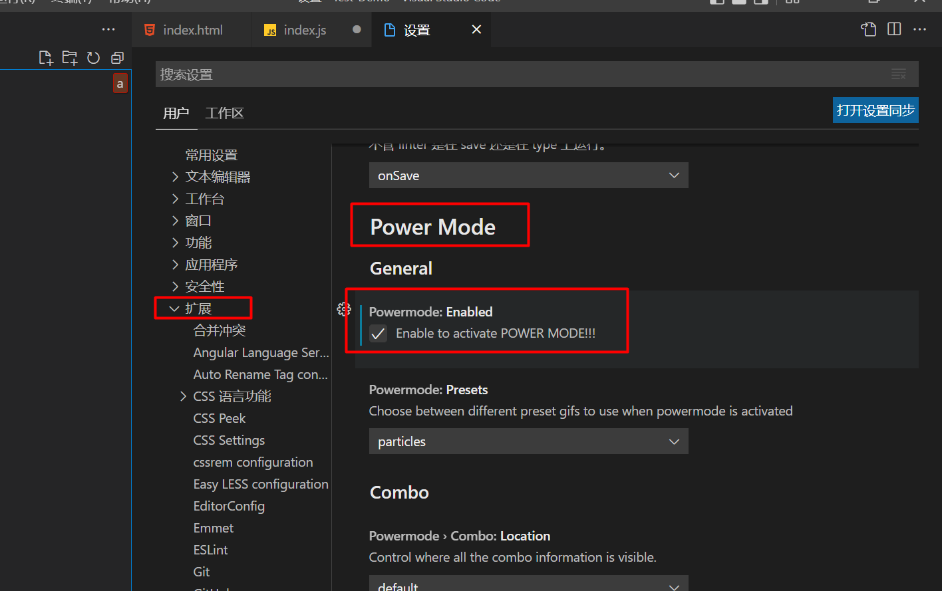Open settings JSON file icon
The height and width of the screenshot is (591, 942).
[868, 29]
